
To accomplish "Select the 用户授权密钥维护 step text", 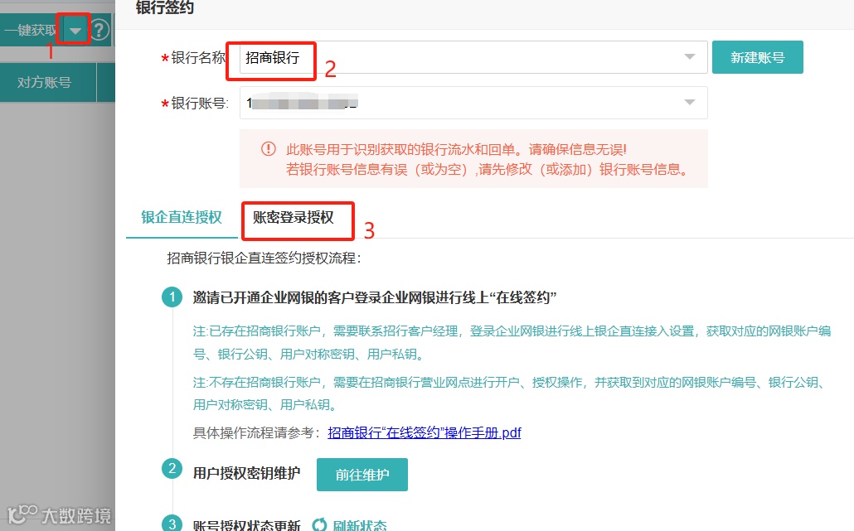I will coord(247,473).
